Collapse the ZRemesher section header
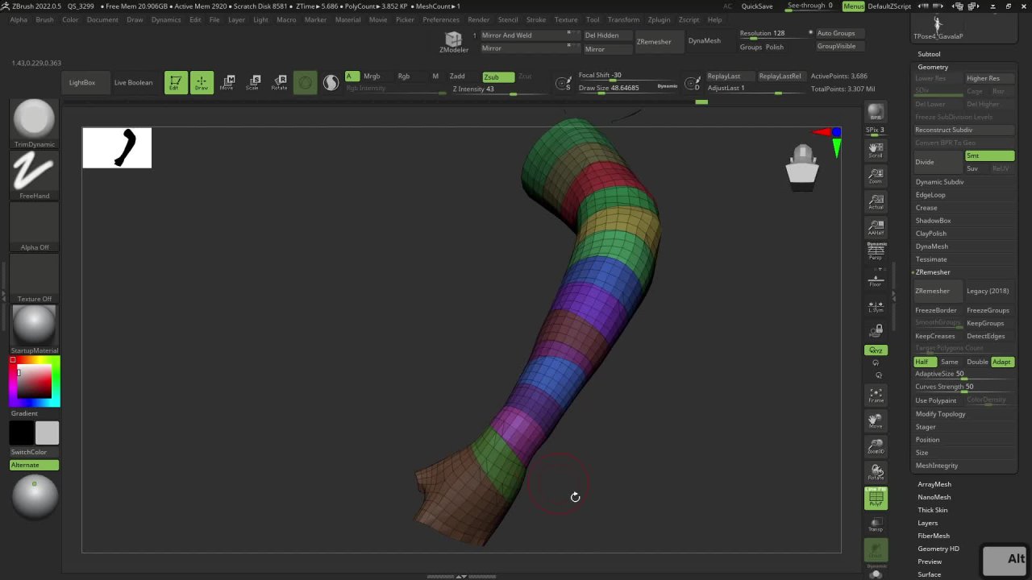The image size is (1032, 580). (933, 272)
